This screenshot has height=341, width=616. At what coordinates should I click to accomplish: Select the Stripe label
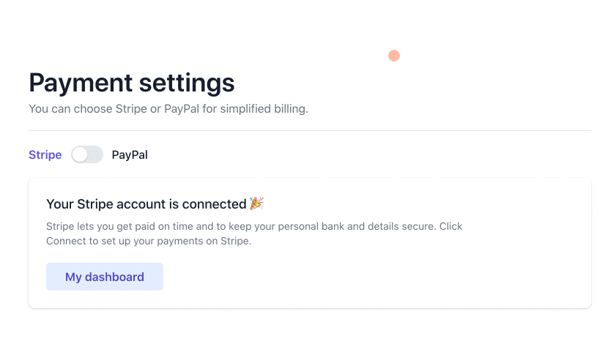[x=45, y=154]
